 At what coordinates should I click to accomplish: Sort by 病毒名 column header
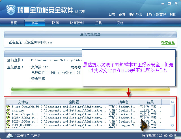(123, 102)
